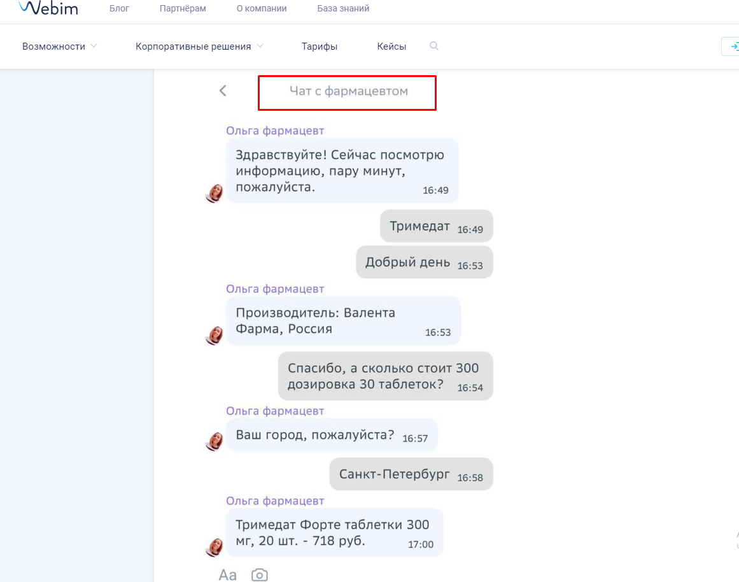Click the 17:00 timestamp
Image resolution: width=739 pixels, height=582 pixels.
[x=420, y=544]
